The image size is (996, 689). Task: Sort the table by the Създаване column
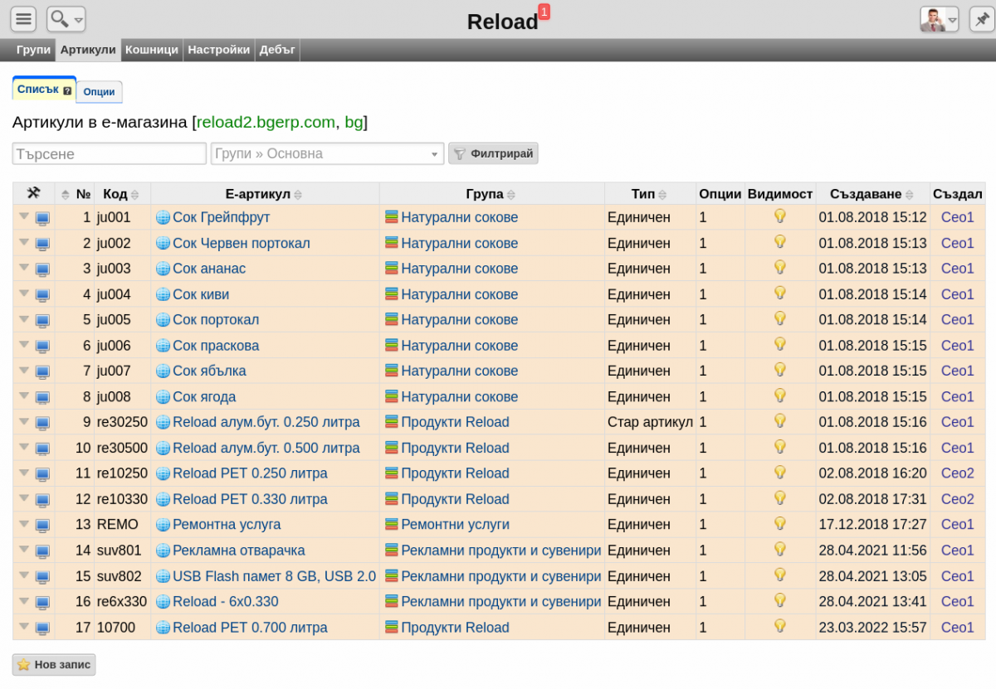click(872, 194)
